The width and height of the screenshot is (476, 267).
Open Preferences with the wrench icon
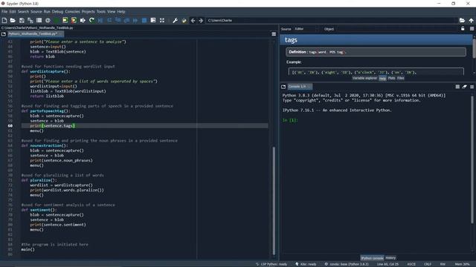[x=176, y=20]
